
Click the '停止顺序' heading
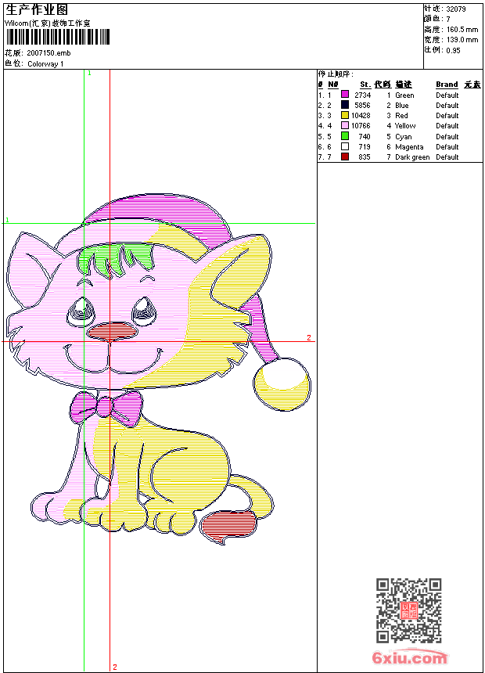tap(336, 74)
